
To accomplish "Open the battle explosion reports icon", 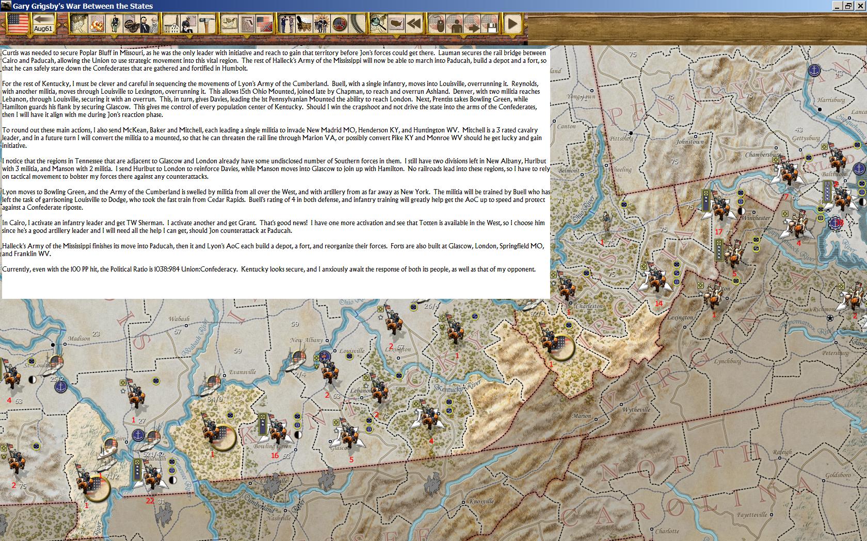I will click(x=97, y=23).
